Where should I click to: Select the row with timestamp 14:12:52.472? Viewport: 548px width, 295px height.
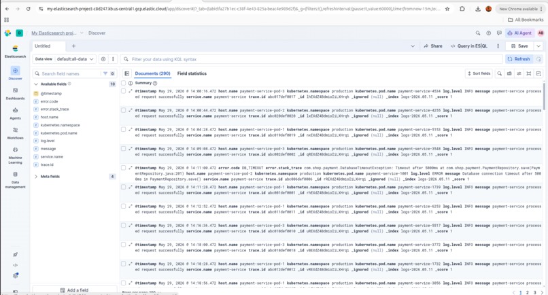123,206
